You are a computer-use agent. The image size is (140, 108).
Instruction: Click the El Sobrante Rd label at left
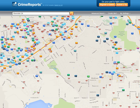click(x=34, y=98)
